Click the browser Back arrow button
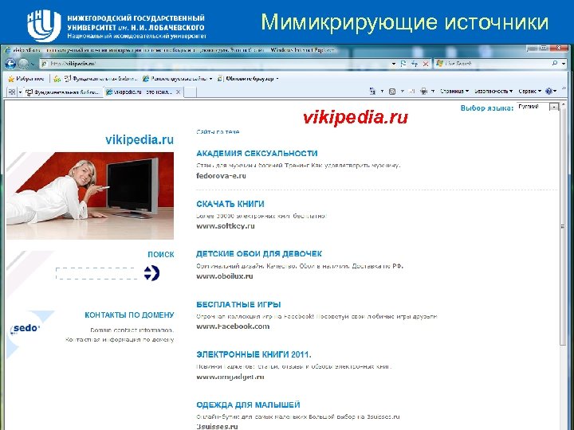 10,64
